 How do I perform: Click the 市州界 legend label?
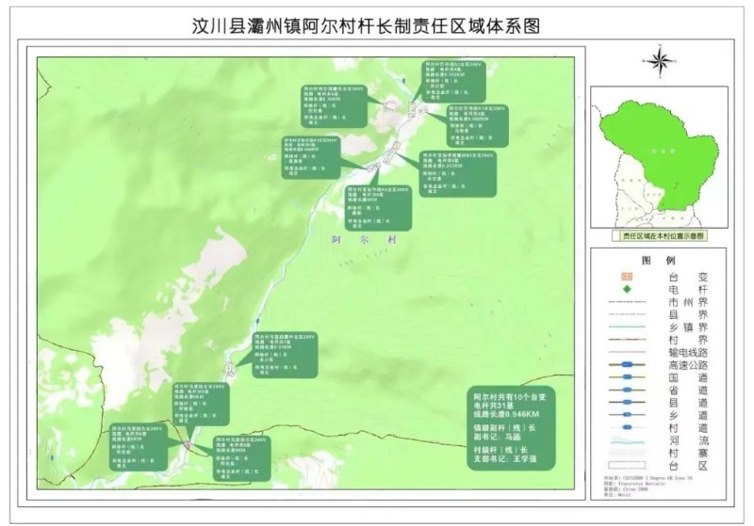pos(688,302)
